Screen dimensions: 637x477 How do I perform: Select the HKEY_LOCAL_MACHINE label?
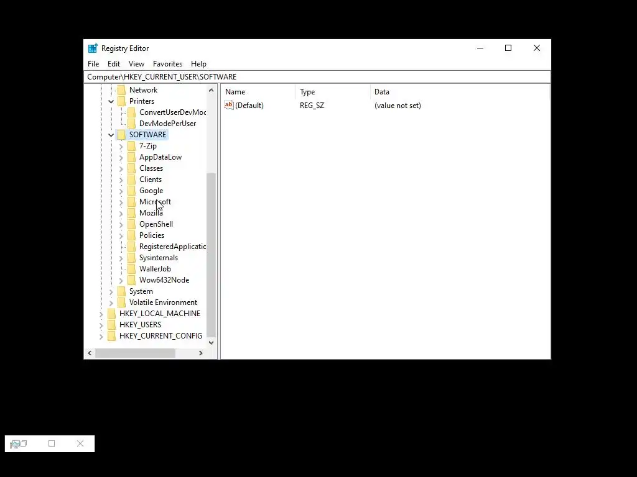pos(160,314)
